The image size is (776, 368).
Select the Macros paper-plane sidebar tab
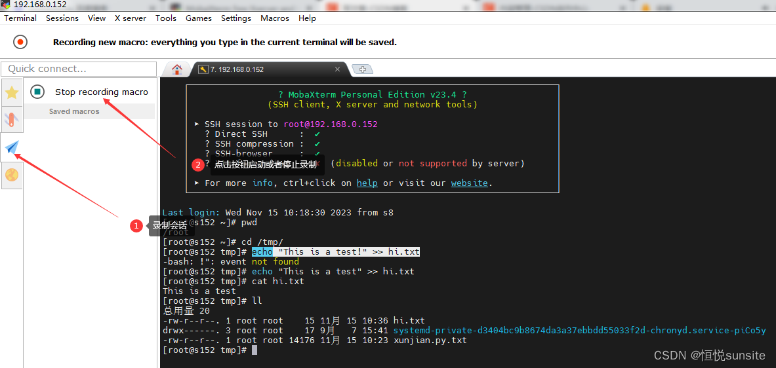click(x=12, y=148)
